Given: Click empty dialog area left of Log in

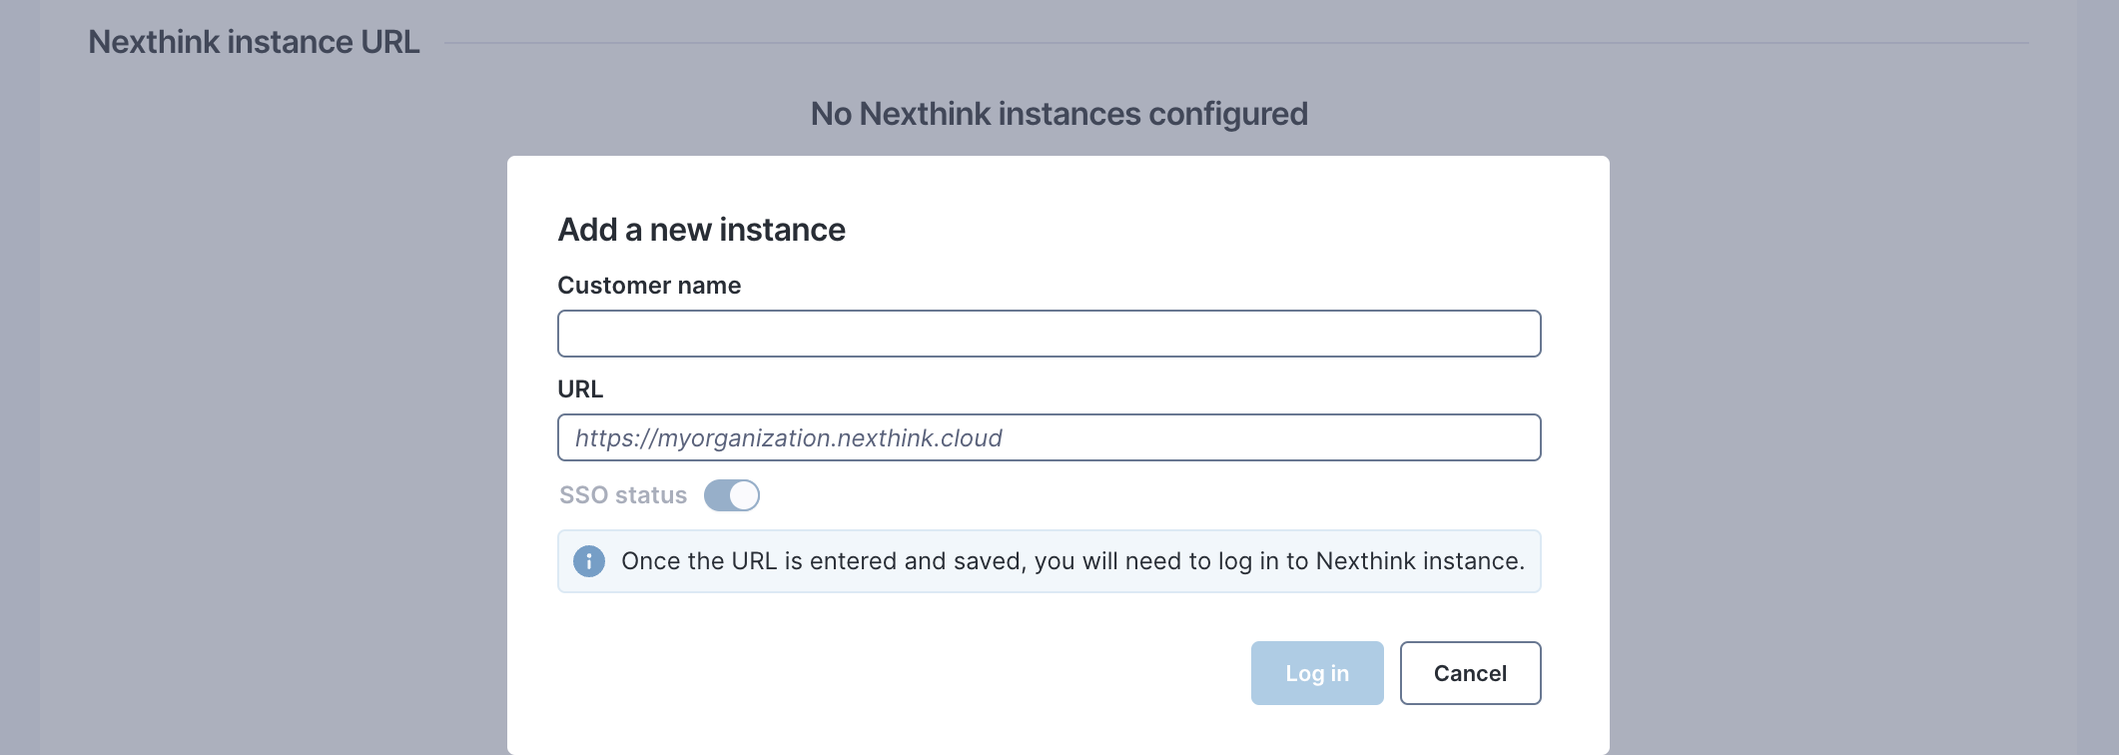Looking at the screenshot, I should click(899, 673).
